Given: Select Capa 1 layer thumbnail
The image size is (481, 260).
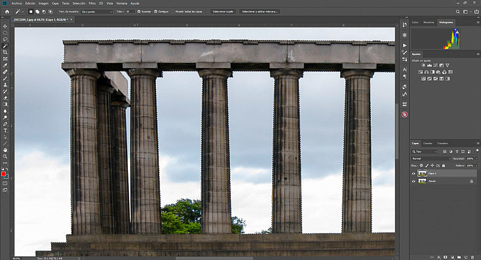Looking at the screenshot, I should (x=422, y=174).
